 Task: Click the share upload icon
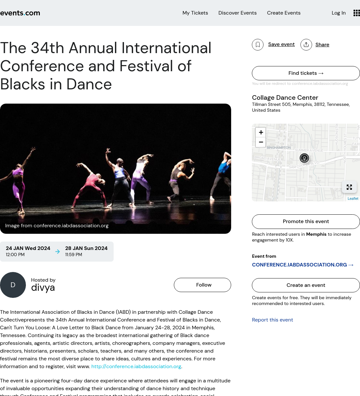tap(306, 45)
